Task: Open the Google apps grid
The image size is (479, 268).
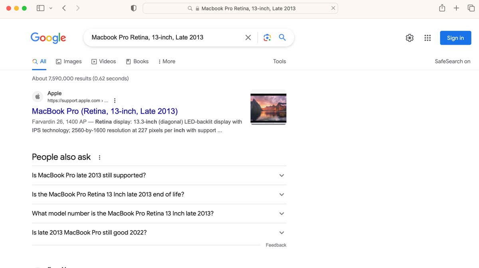Action: pyautogui.click(x=428, y=38)
